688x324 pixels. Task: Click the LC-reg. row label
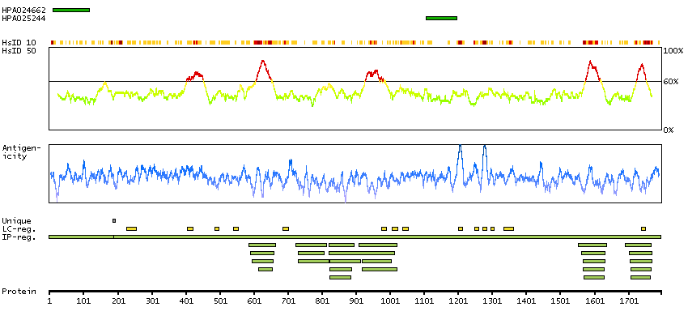pyautogui.click(x=18, y=228)
